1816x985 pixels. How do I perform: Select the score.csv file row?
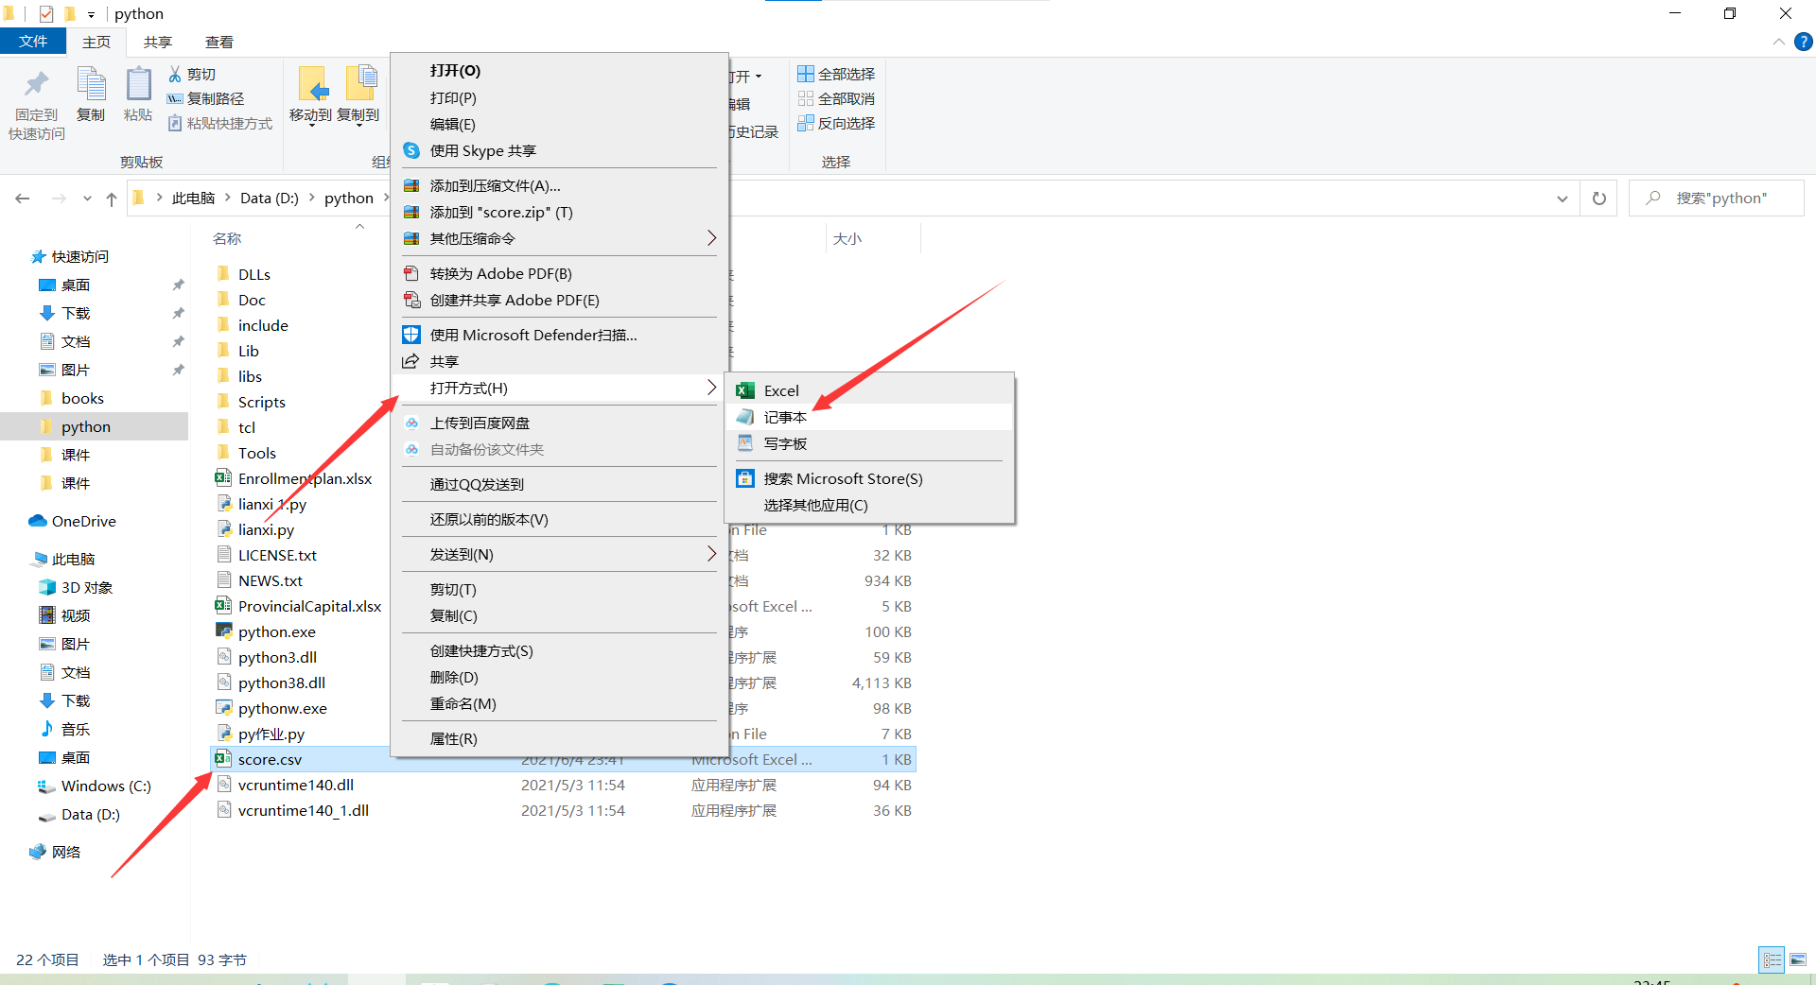point(563,759)
